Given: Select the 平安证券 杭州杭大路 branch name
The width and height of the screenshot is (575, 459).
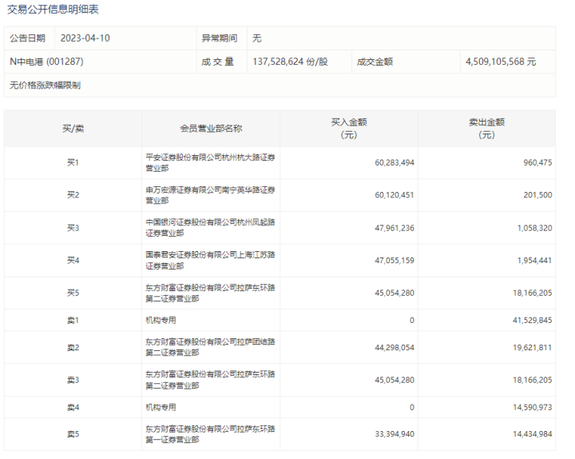Looking at the screenshot, I should pos(211,162).
